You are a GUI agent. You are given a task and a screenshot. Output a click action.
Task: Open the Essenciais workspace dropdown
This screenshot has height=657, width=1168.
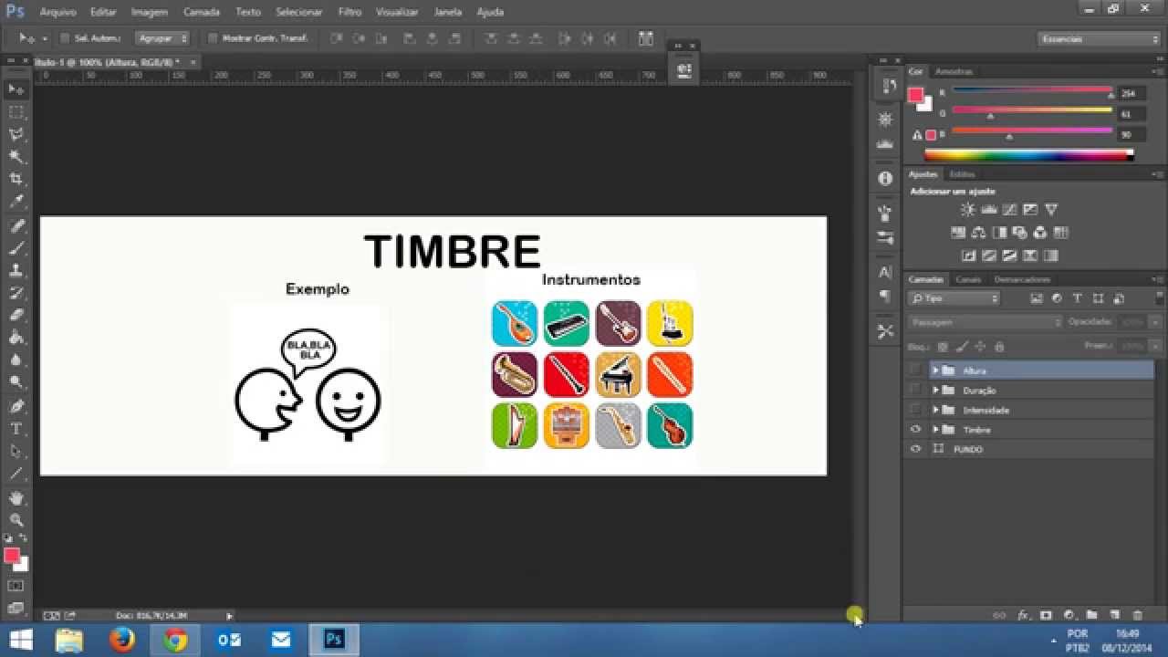click(x=1099, y=39)
